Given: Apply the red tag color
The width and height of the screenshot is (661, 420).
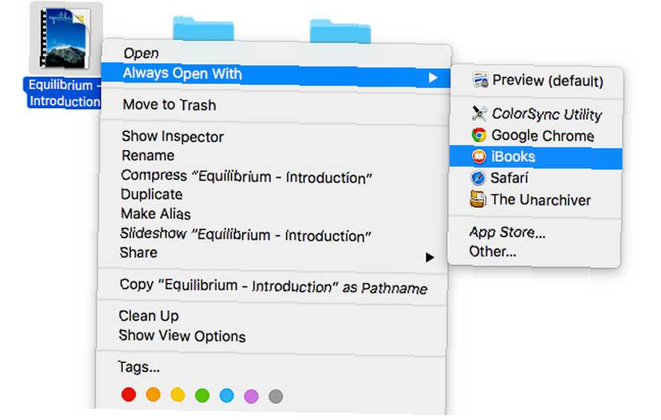Looking at the screenshot, I should [x=129, y=395].
